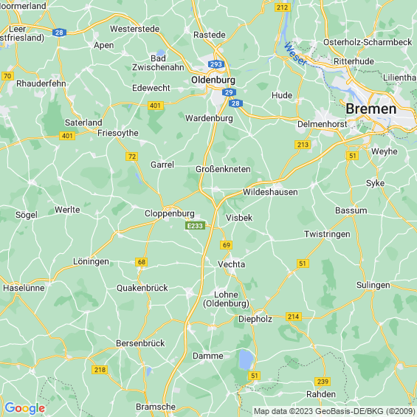Viewport: 417px width, 417px height.
Task: Click the yellow 68 road shield
Action: click(x=142, y=262)
